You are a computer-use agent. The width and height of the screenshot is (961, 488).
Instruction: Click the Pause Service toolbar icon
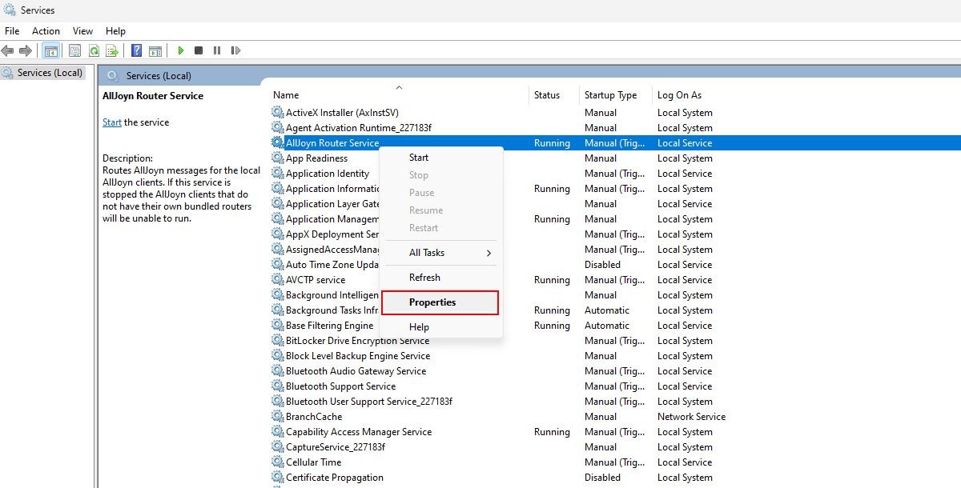(x=217, y=50)
